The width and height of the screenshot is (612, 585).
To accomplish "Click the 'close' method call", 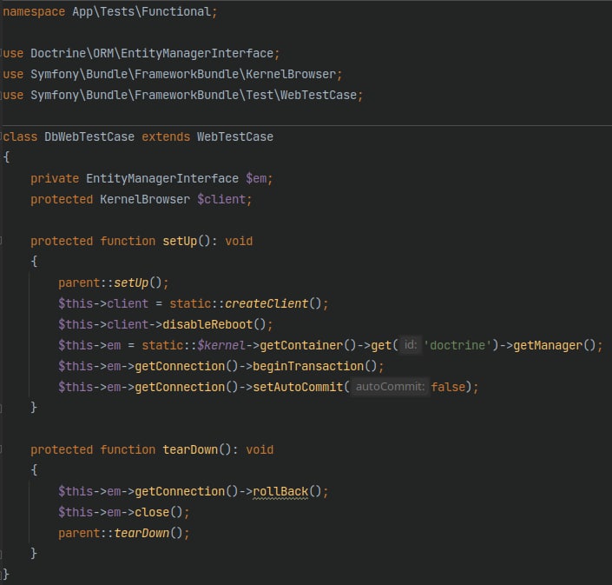I will (x=152, y=512).
